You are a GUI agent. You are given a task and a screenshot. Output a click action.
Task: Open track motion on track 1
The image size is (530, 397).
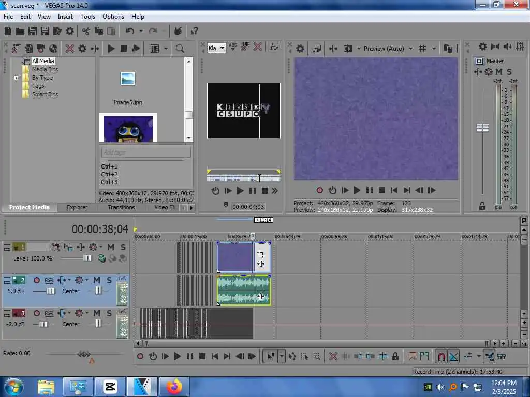pyautogui.click(x=68, y=247)
